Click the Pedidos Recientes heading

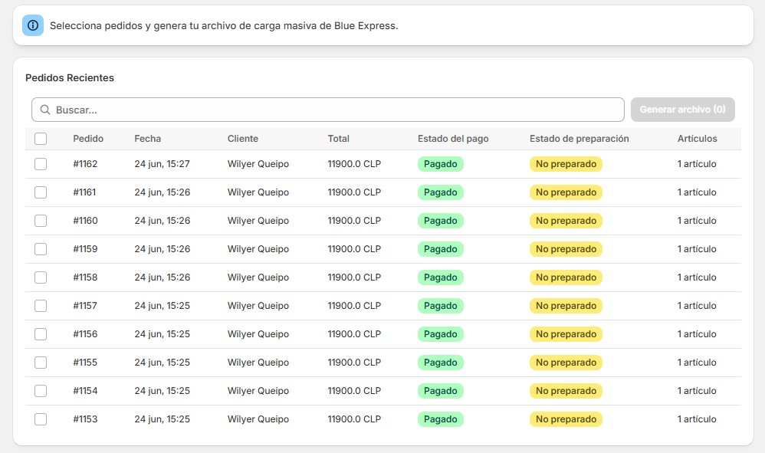tap(70, 77)
